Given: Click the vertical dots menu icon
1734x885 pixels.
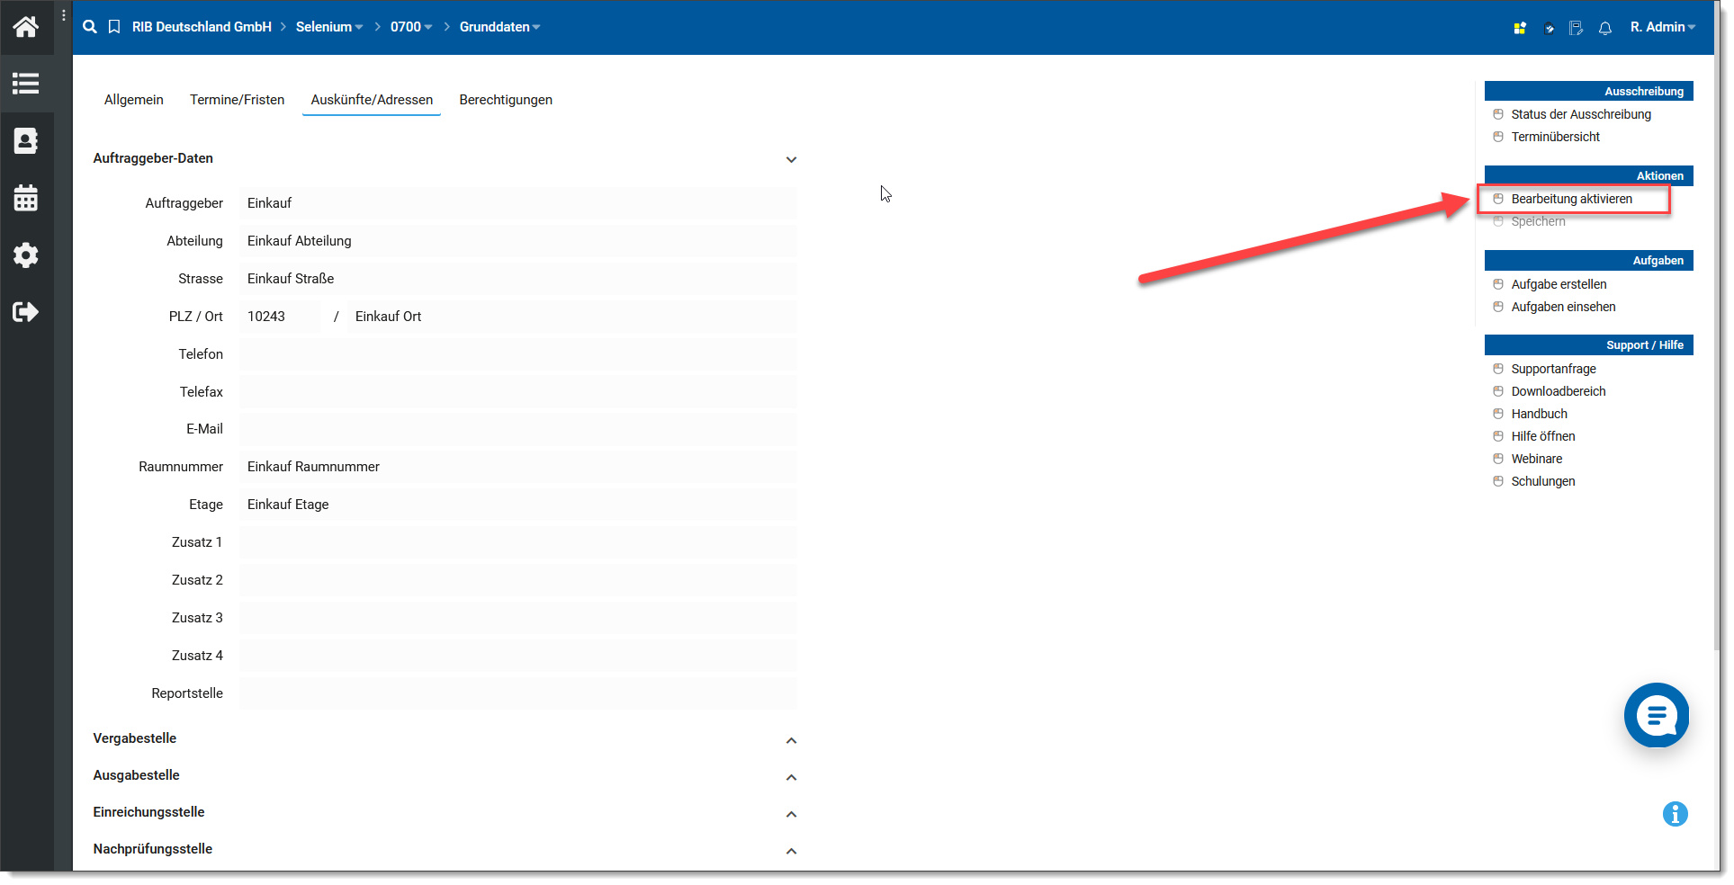Looking at the screenshot, I should tap(64, 15).
